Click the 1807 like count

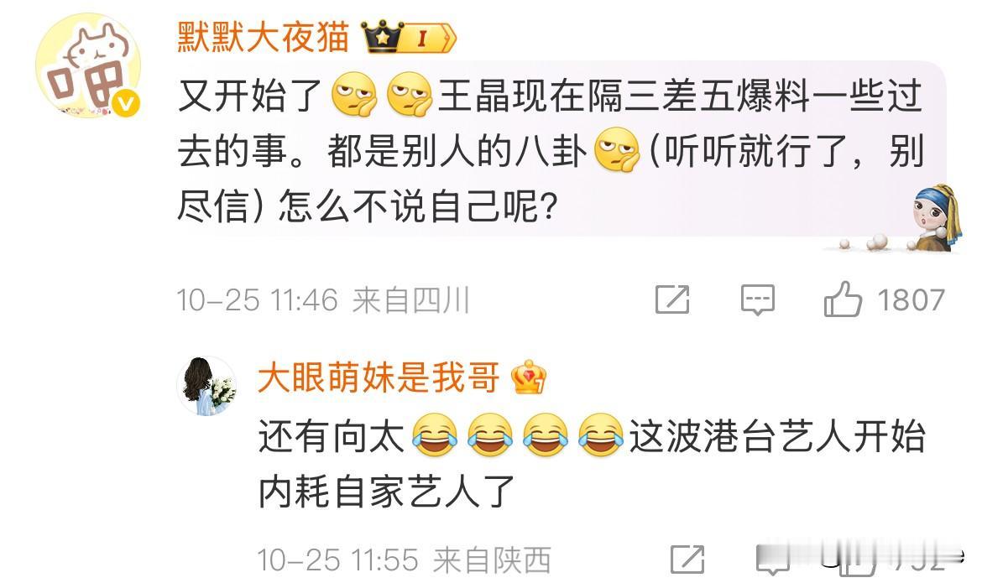tap(911, 300)
